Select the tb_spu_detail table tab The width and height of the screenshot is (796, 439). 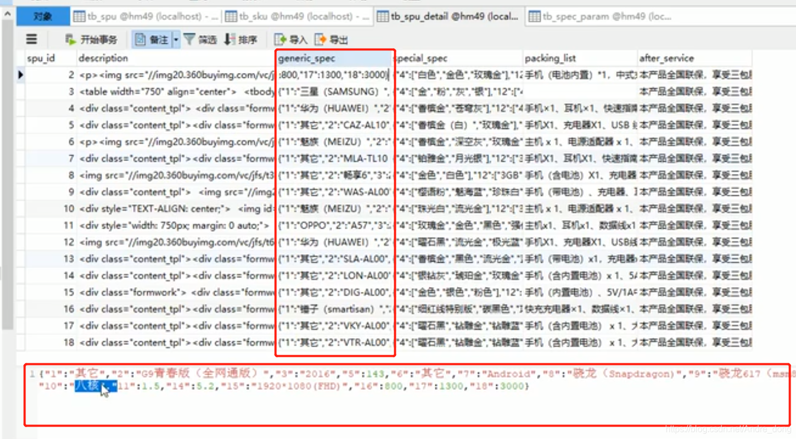point(449,17)
